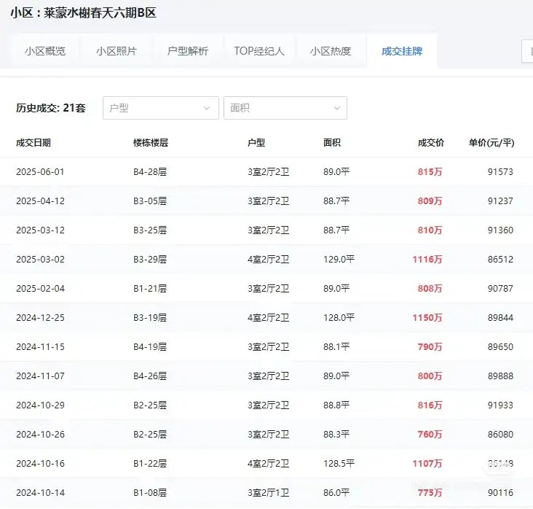
Task: Click the 成交价 column header
Action: [x=430, y=143]
